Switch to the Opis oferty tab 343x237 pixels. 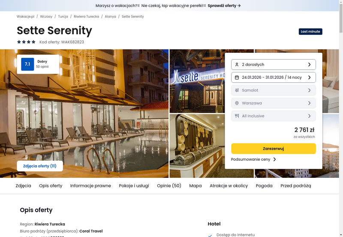click(51, 186)
